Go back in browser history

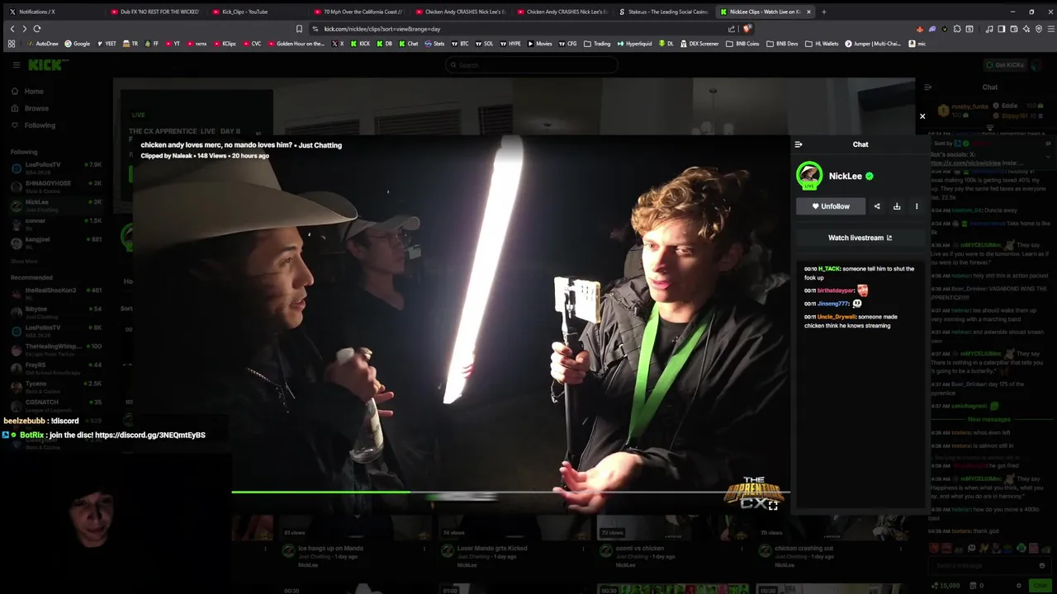[x=12, y=29]
